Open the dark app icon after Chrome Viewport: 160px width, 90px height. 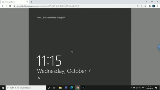pyautogui.click(x=83, y=88)
